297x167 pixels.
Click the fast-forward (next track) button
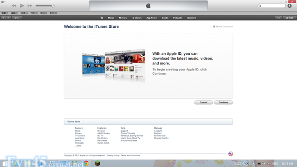30,6
